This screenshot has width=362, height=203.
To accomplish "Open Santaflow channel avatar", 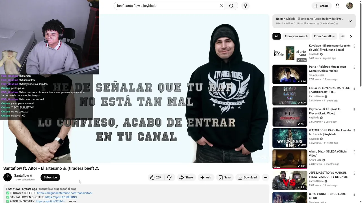I will (7, 177).
